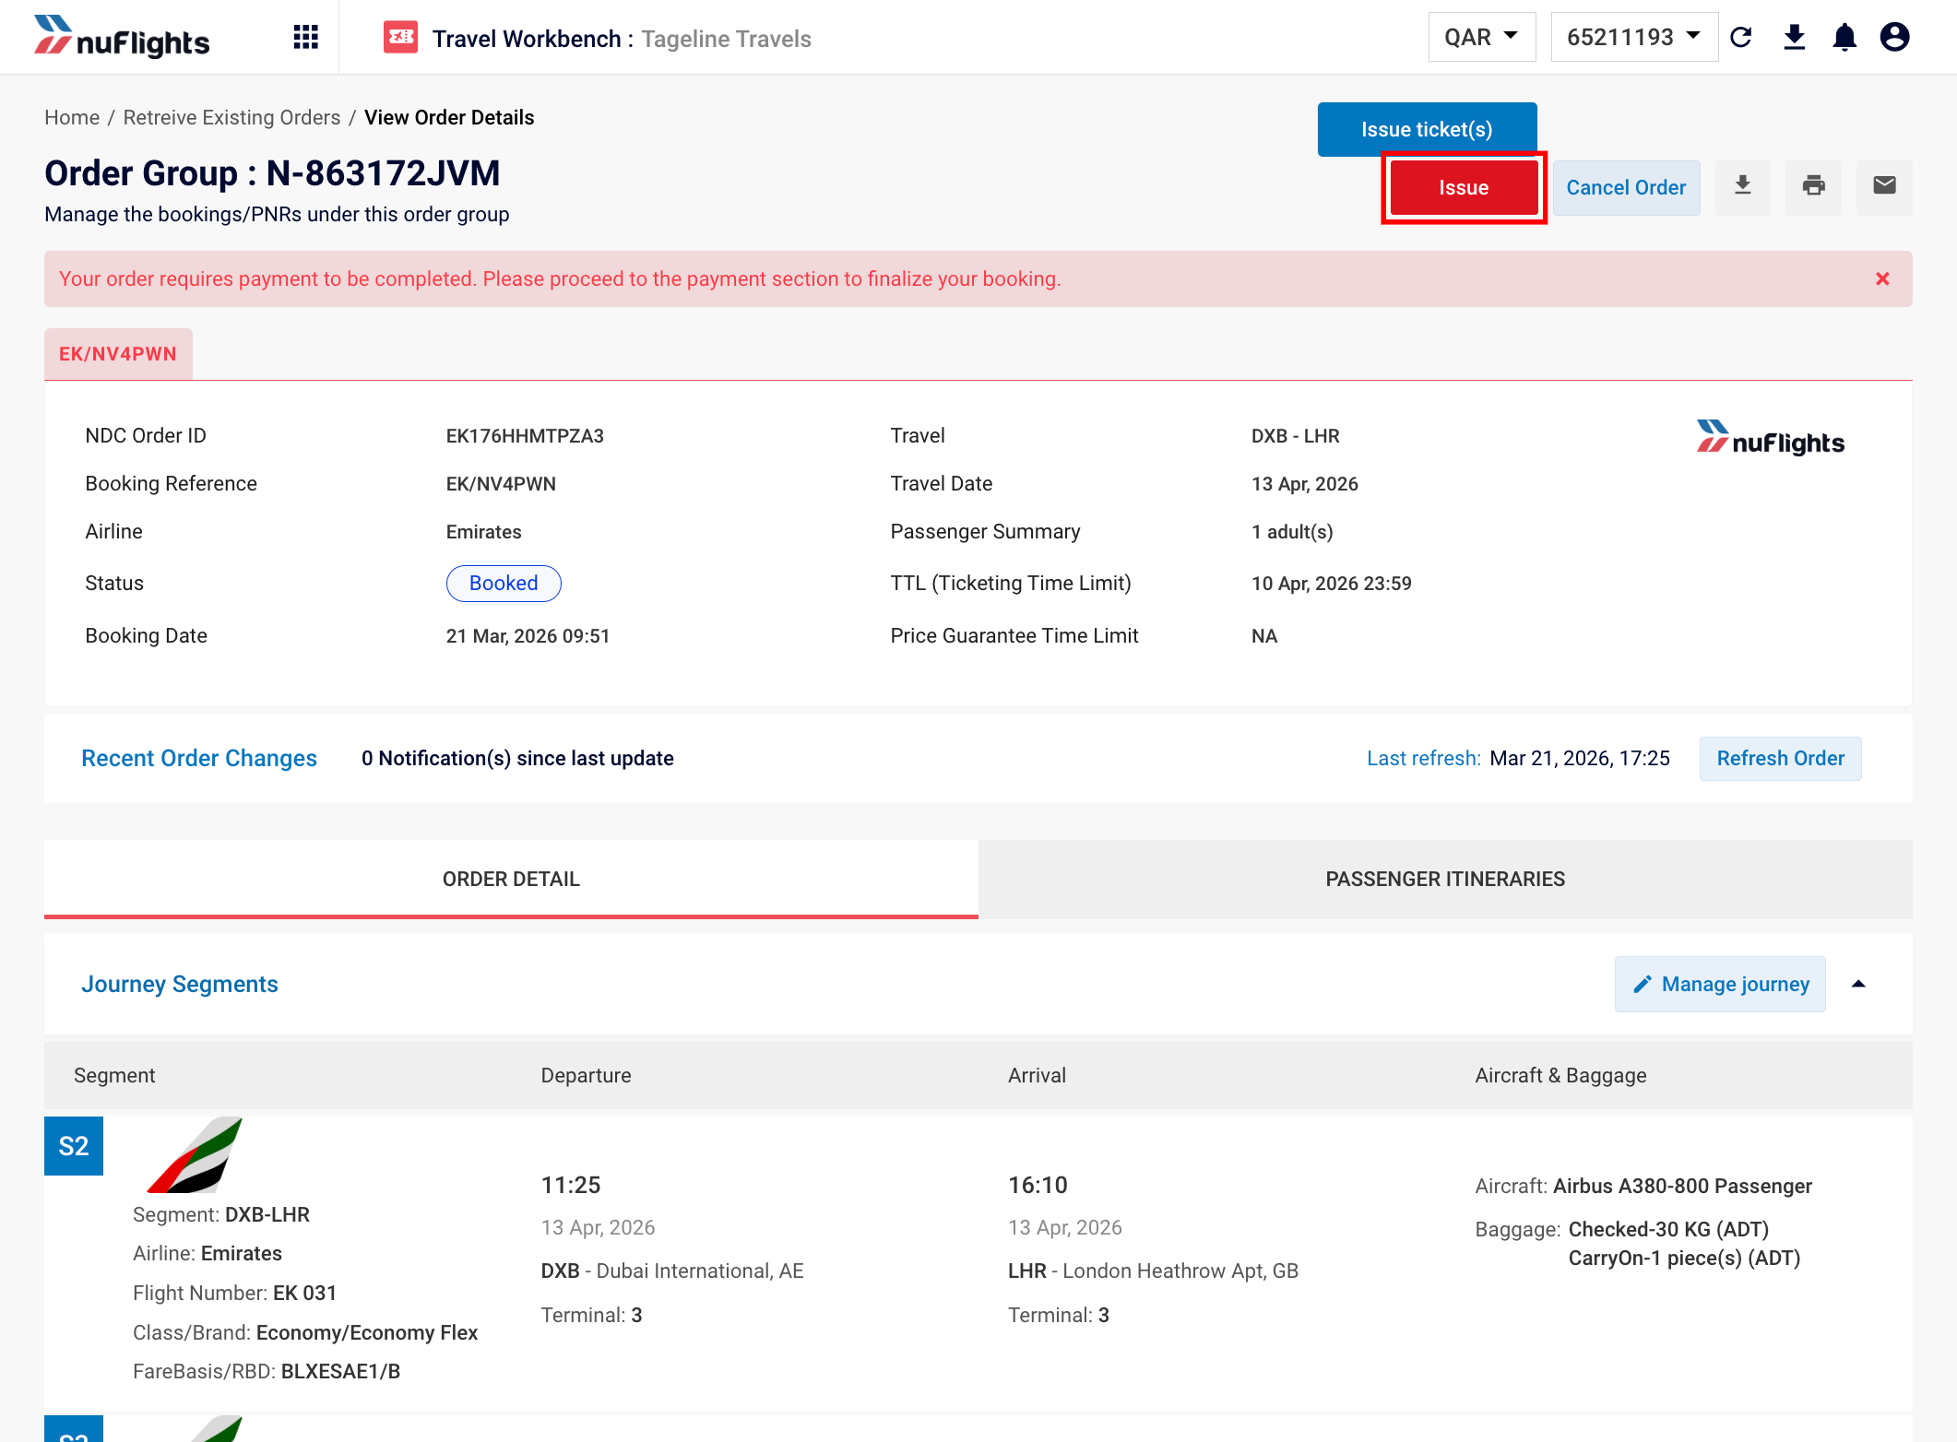Viewport: 1957px width, 1442px height.
Task: Click the Class/Brand Economy Flex text
Action: point(305,1332)
